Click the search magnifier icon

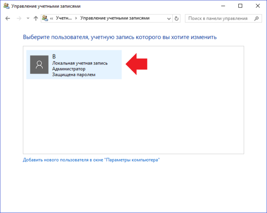(x=256, y=18)
